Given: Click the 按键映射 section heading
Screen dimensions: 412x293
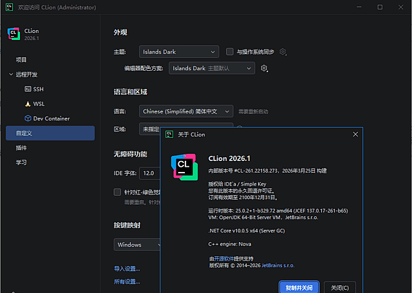Looking at the screenshot, I should [127, 225].
